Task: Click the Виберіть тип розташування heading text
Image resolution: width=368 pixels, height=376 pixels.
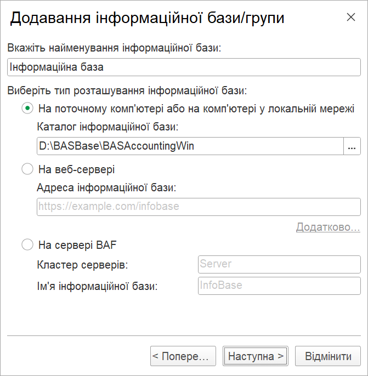Action: pos(127,90)
